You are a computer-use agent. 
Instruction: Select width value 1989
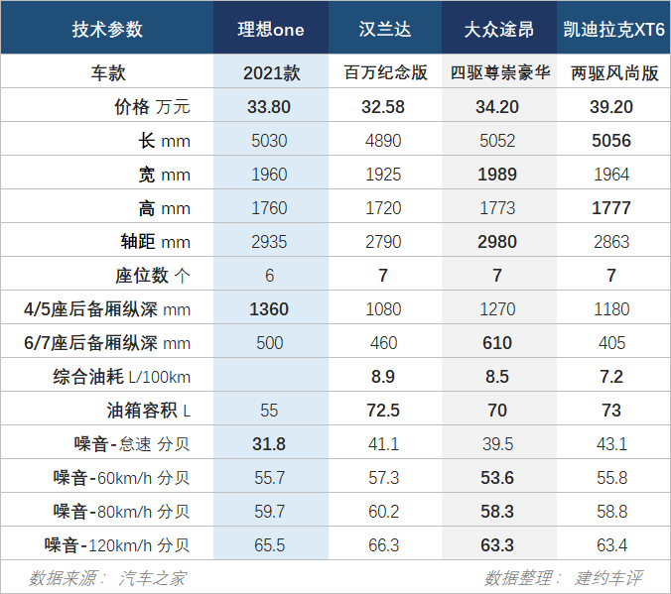point(497,175)
